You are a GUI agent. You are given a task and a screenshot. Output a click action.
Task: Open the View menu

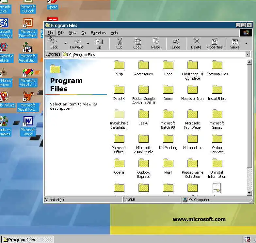pyautogui.click(x=72, y=33)
